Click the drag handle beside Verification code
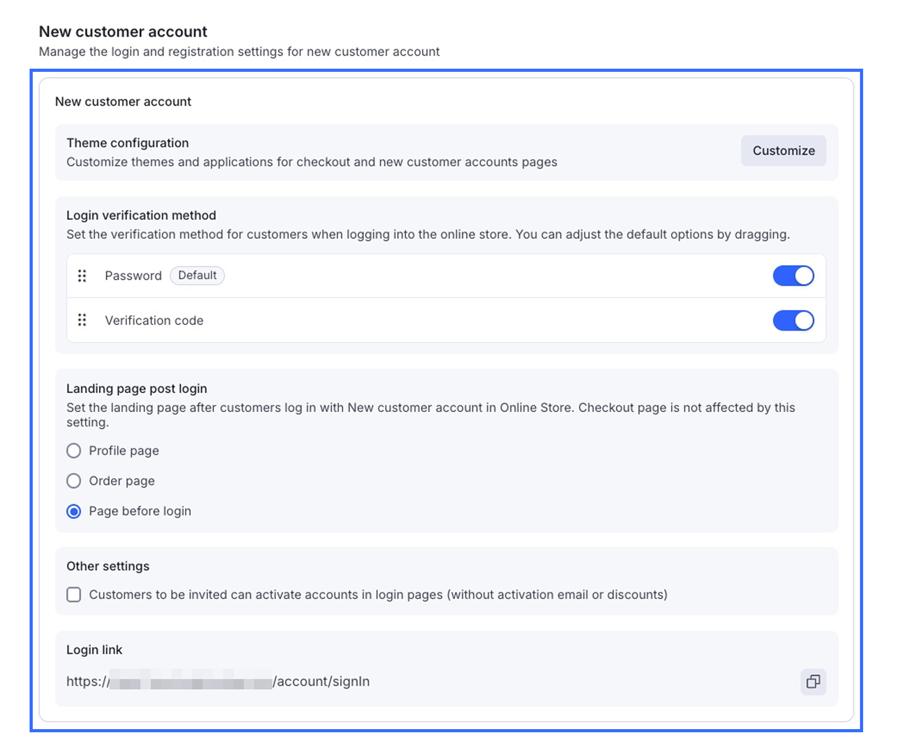Image resolution: width=898 pixels, height=746 pixels. tap(82, 320)
